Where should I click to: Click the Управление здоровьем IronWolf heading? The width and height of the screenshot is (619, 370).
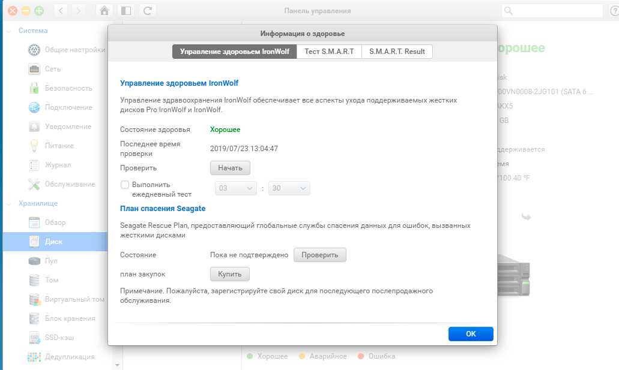tap(180, 83)
